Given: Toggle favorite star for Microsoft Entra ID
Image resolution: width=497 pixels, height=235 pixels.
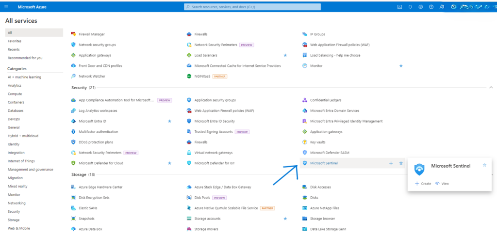Looking at the screenshot, I should click(169, 121).
